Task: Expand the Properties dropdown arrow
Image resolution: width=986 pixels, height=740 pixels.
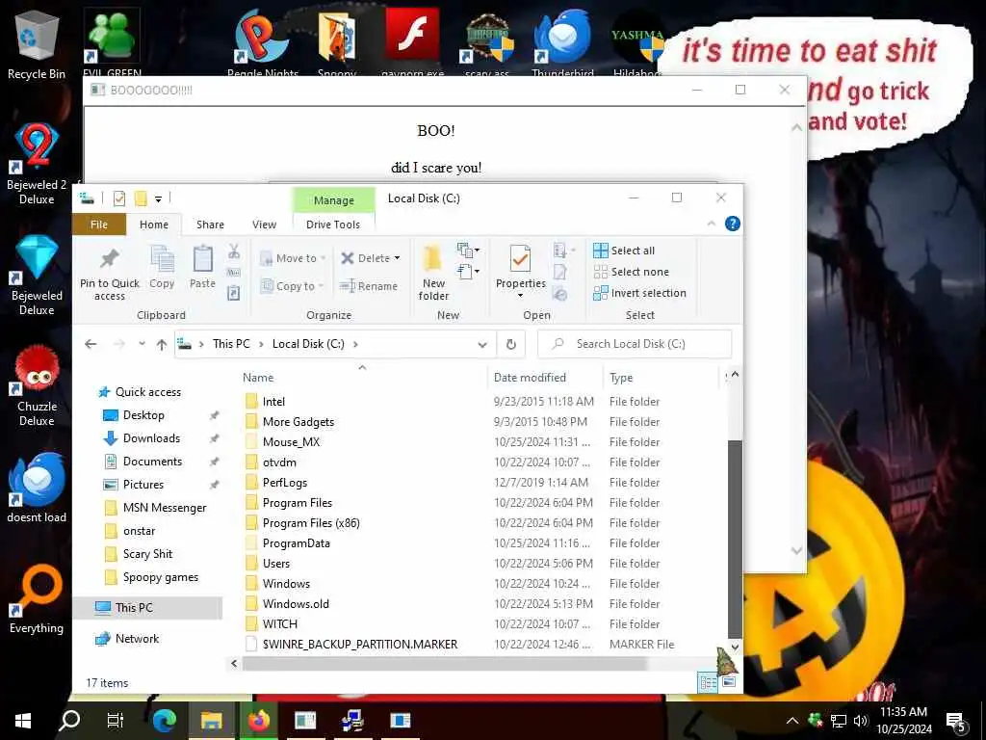Action: pos(520,295)
